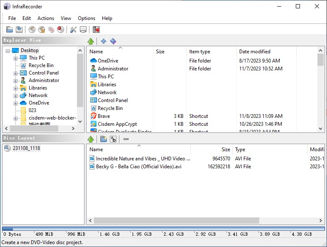Click the 162592218 size value
Screen dimensions: 327x247
219,167
